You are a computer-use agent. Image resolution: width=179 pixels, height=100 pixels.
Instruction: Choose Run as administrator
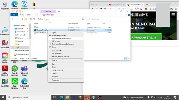(x=66, y=36)
